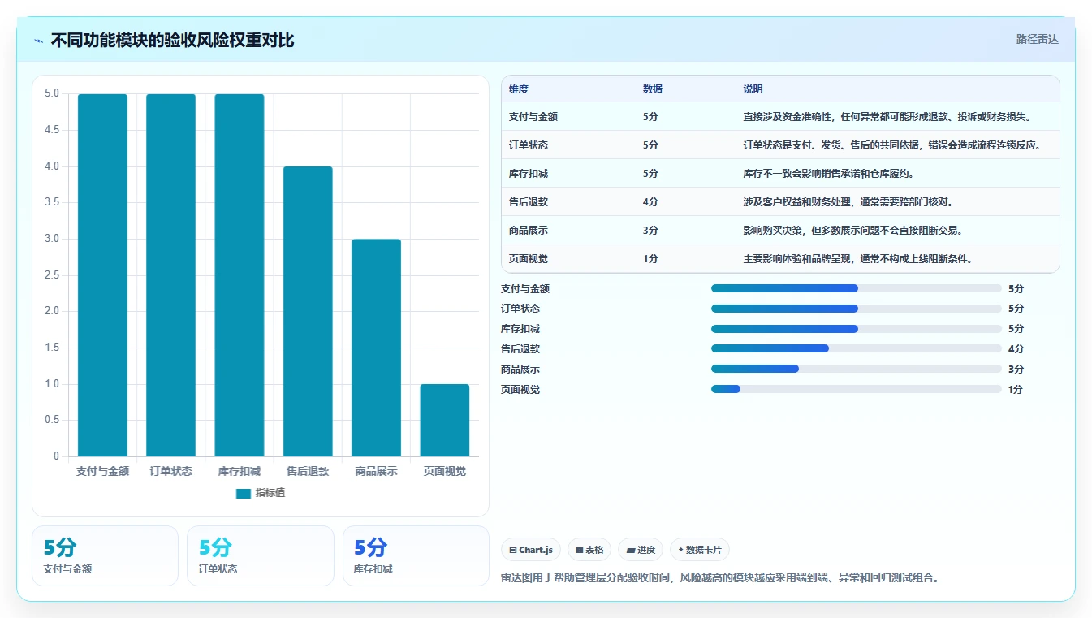Click the 页面视觉 x-axis label
The height and width of the screenshot is (618, 1092).
tap(445, 471)
